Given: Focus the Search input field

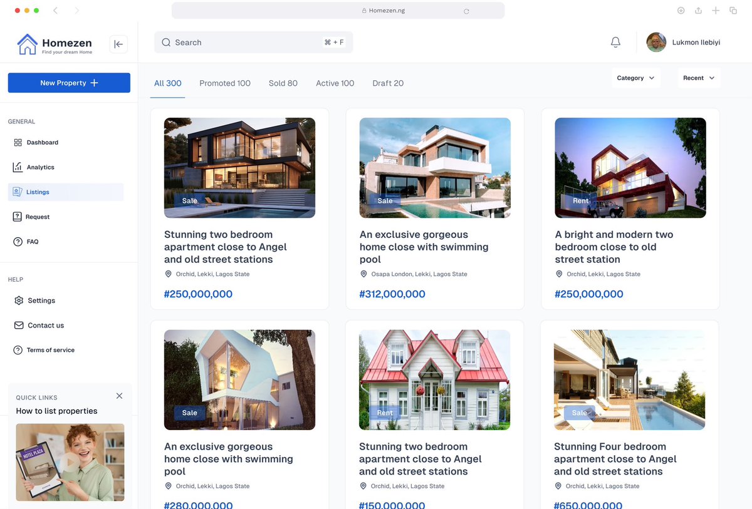Looking at the screenshot, I should click(253, 43).
